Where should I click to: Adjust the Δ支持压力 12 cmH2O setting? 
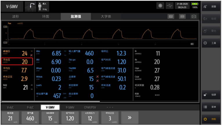click(90, 118)
